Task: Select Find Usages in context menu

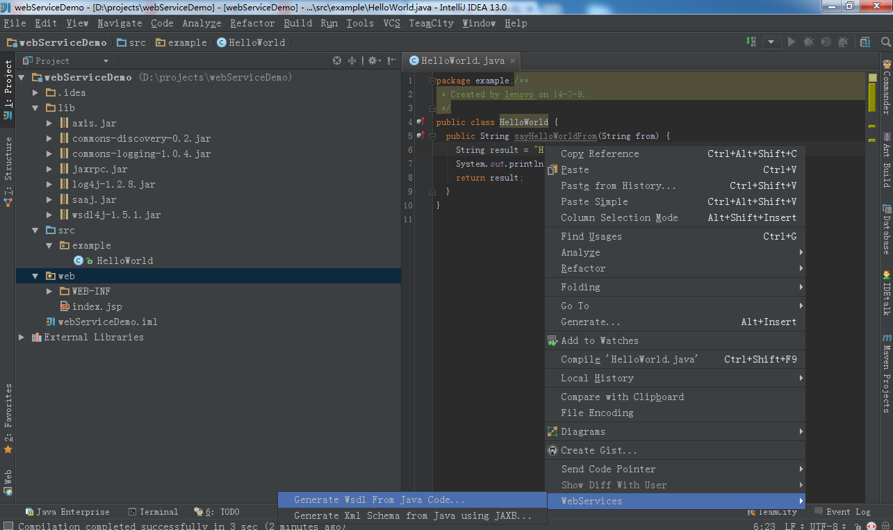Action: [x=675, y=237]
